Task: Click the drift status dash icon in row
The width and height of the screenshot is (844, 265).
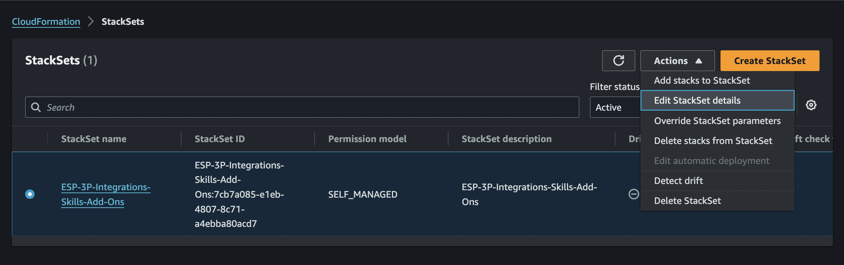Action: 634,194
